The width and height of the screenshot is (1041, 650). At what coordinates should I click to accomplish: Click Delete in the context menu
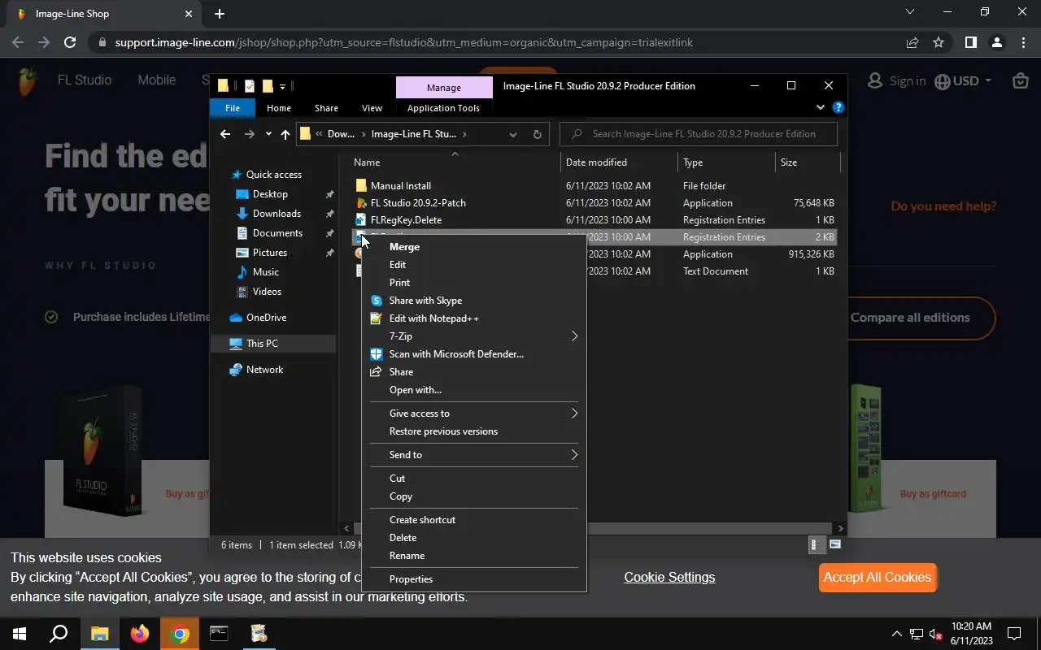tap(403, 538)
